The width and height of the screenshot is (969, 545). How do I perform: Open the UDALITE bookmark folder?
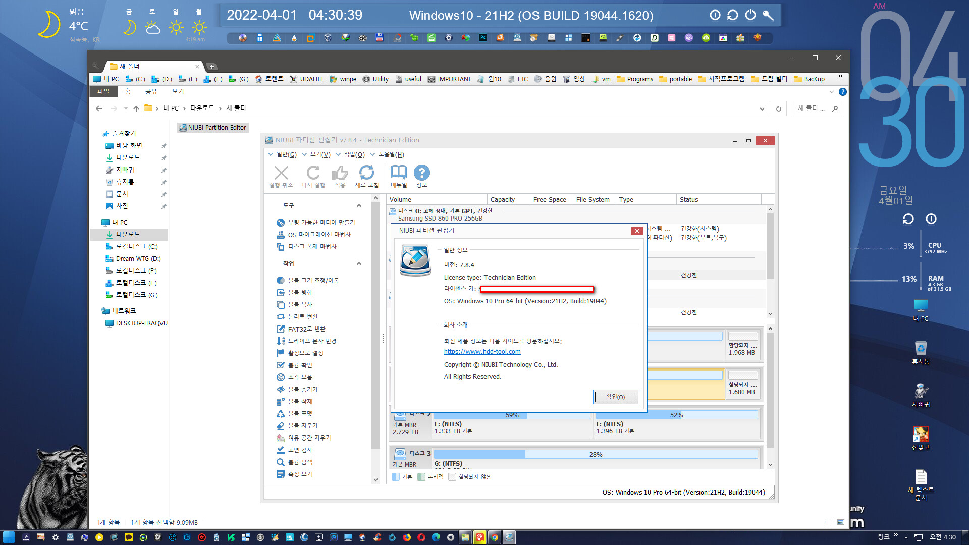[306, 79]
